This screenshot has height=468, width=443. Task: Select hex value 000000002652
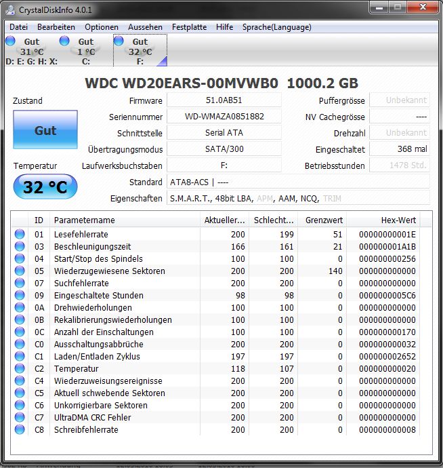tap(387, 356)
